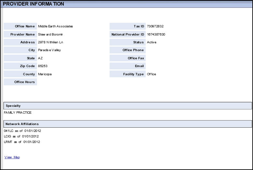
Task: Click the county value Maricopa
Action: (x=45, y=74)
